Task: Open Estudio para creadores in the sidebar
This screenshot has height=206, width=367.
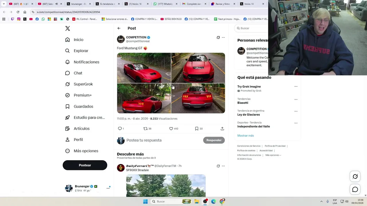Action: coord(85,118)
